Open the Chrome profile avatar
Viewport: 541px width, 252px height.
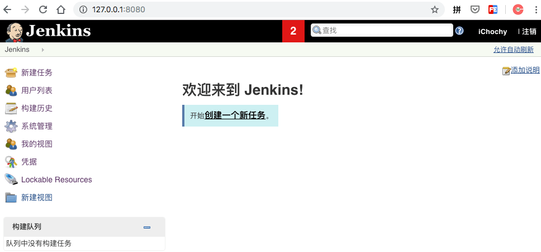[518, 9]
